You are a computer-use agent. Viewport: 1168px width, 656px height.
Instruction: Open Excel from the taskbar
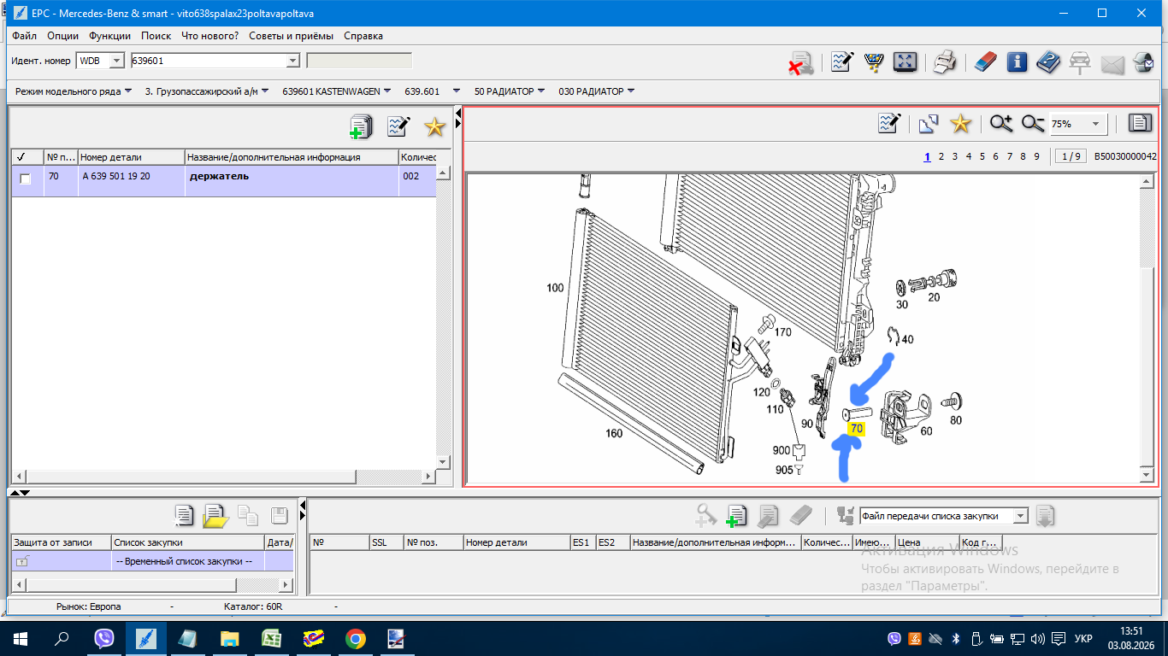[272, 639]
